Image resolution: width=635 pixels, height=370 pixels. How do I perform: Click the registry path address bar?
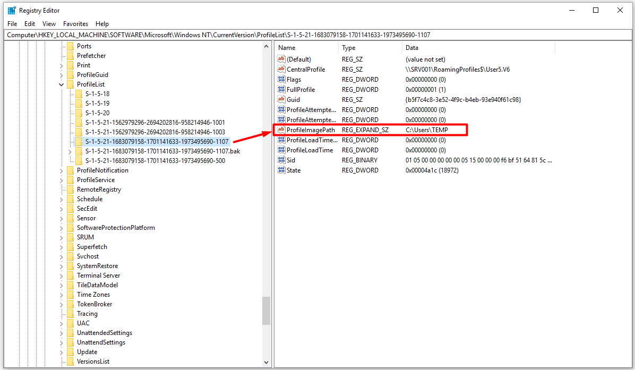317,35
